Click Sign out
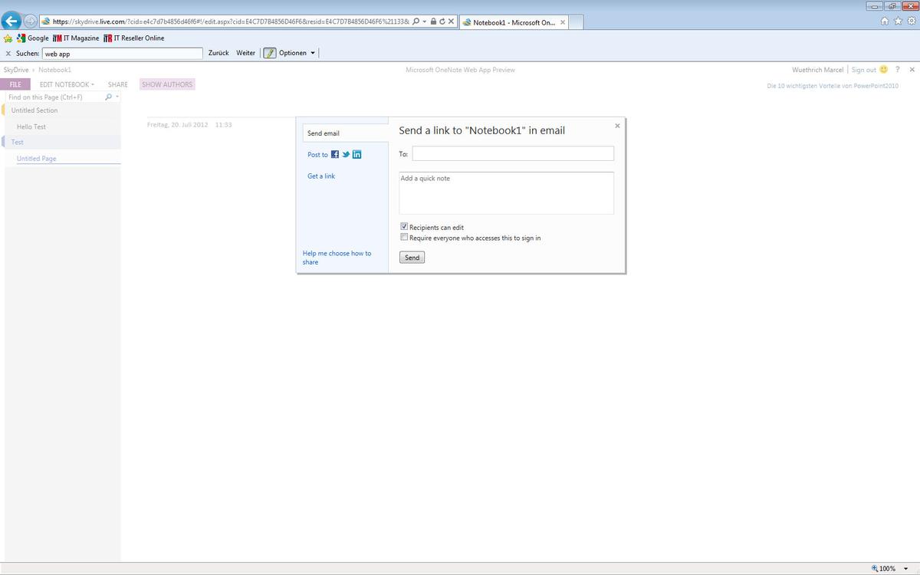The image size is (920, 575). 863,70
